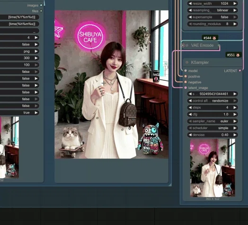This screenshot has width=248, height=225.
Task: Click the 'LATENT' output label
Action: click(x=230, y=71)
